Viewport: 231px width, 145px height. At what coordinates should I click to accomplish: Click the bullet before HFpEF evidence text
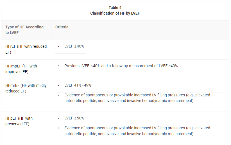59,128
